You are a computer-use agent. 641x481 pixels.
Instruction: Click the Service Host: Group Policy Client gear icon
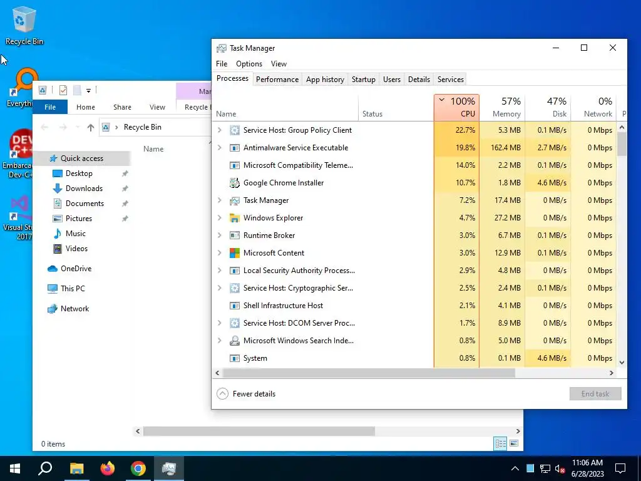click(x=234, y=130)
